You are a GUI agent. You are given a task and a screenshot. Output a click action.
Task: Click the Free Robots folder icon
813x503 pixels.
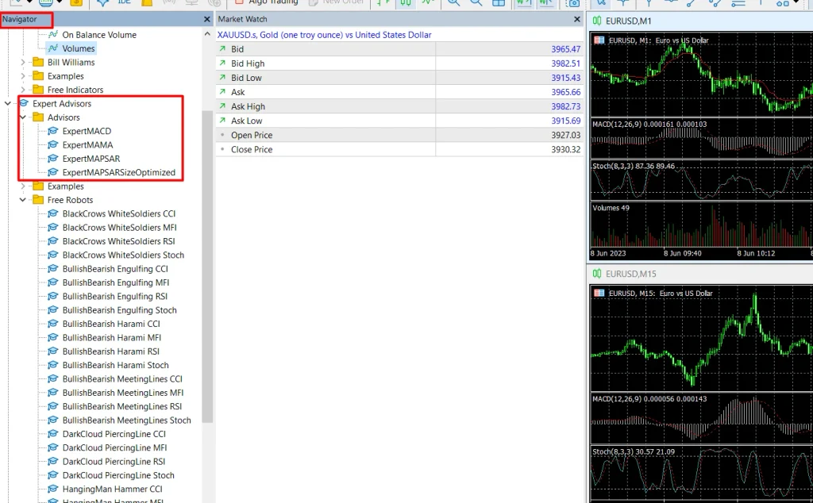[38, 200]
